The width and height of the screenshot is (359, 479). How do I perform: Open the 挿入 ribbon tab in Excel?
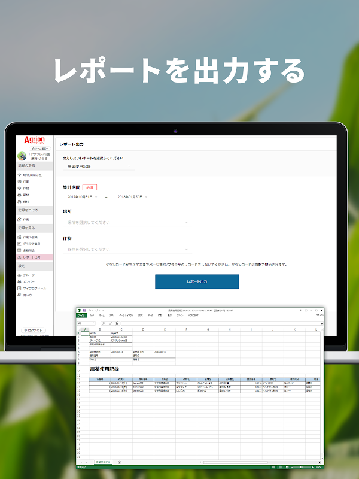tap(112, 316)
